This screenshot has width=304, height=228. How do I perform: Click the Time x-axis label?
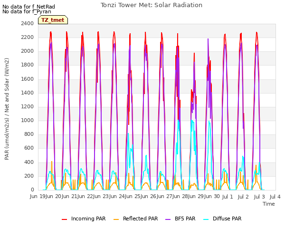(269, 204)
